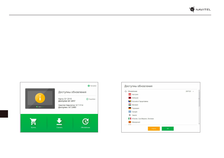Click the download arrow Скачать icon
This screenshot has width=224, height=158.
click(x=59, y=121)
